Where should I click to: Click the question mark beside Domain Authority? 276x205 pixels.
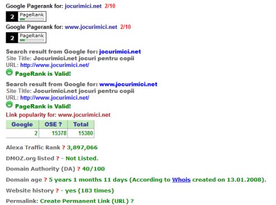click(x=79, y=169)
